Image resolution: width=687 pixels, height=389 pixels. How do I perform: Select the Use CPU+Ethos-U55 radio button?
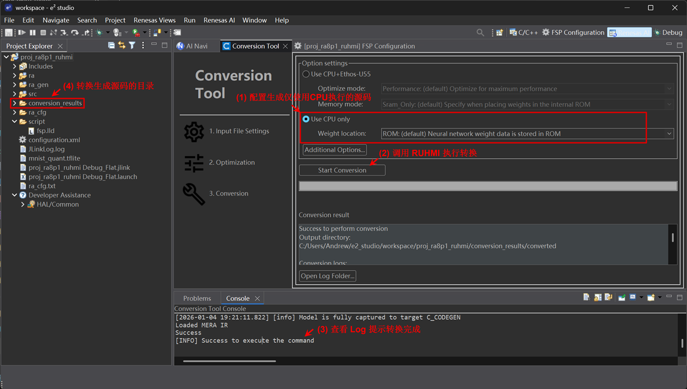pyautogui.click(x=306, y=74)
